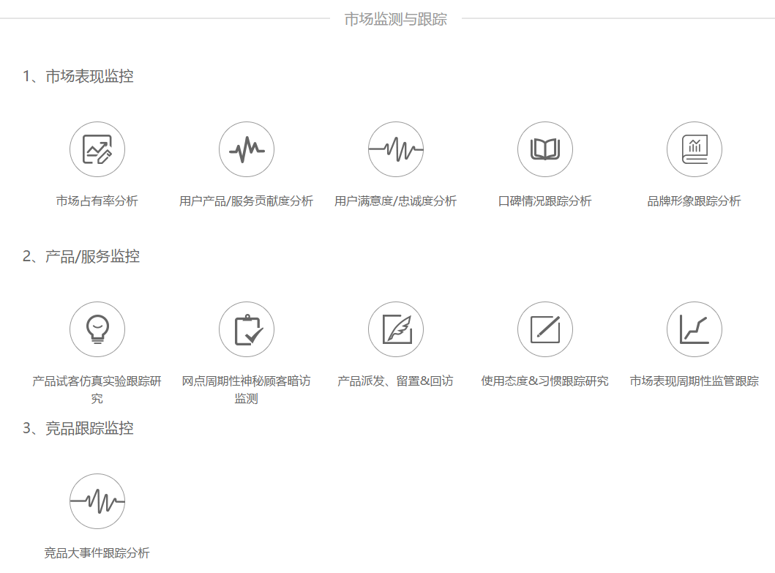775x573 pixels.
Task: Click the 用户产品/服务贡献度分析 label
Action: click(246, 201)
